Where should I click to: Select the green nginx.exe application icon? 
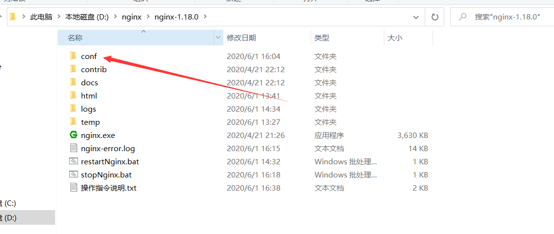73,135
